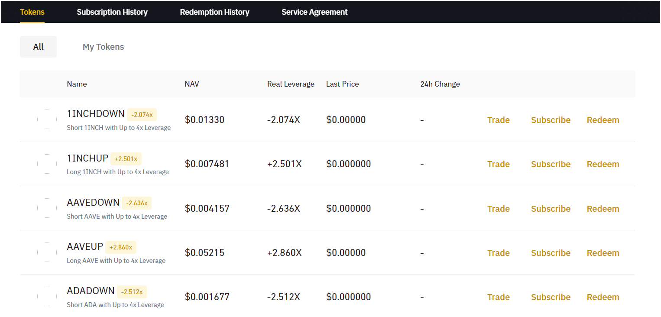Click Redeem for the AAVEUP token
This screenshot has height=317, width=661.
(x=603, y=253)
